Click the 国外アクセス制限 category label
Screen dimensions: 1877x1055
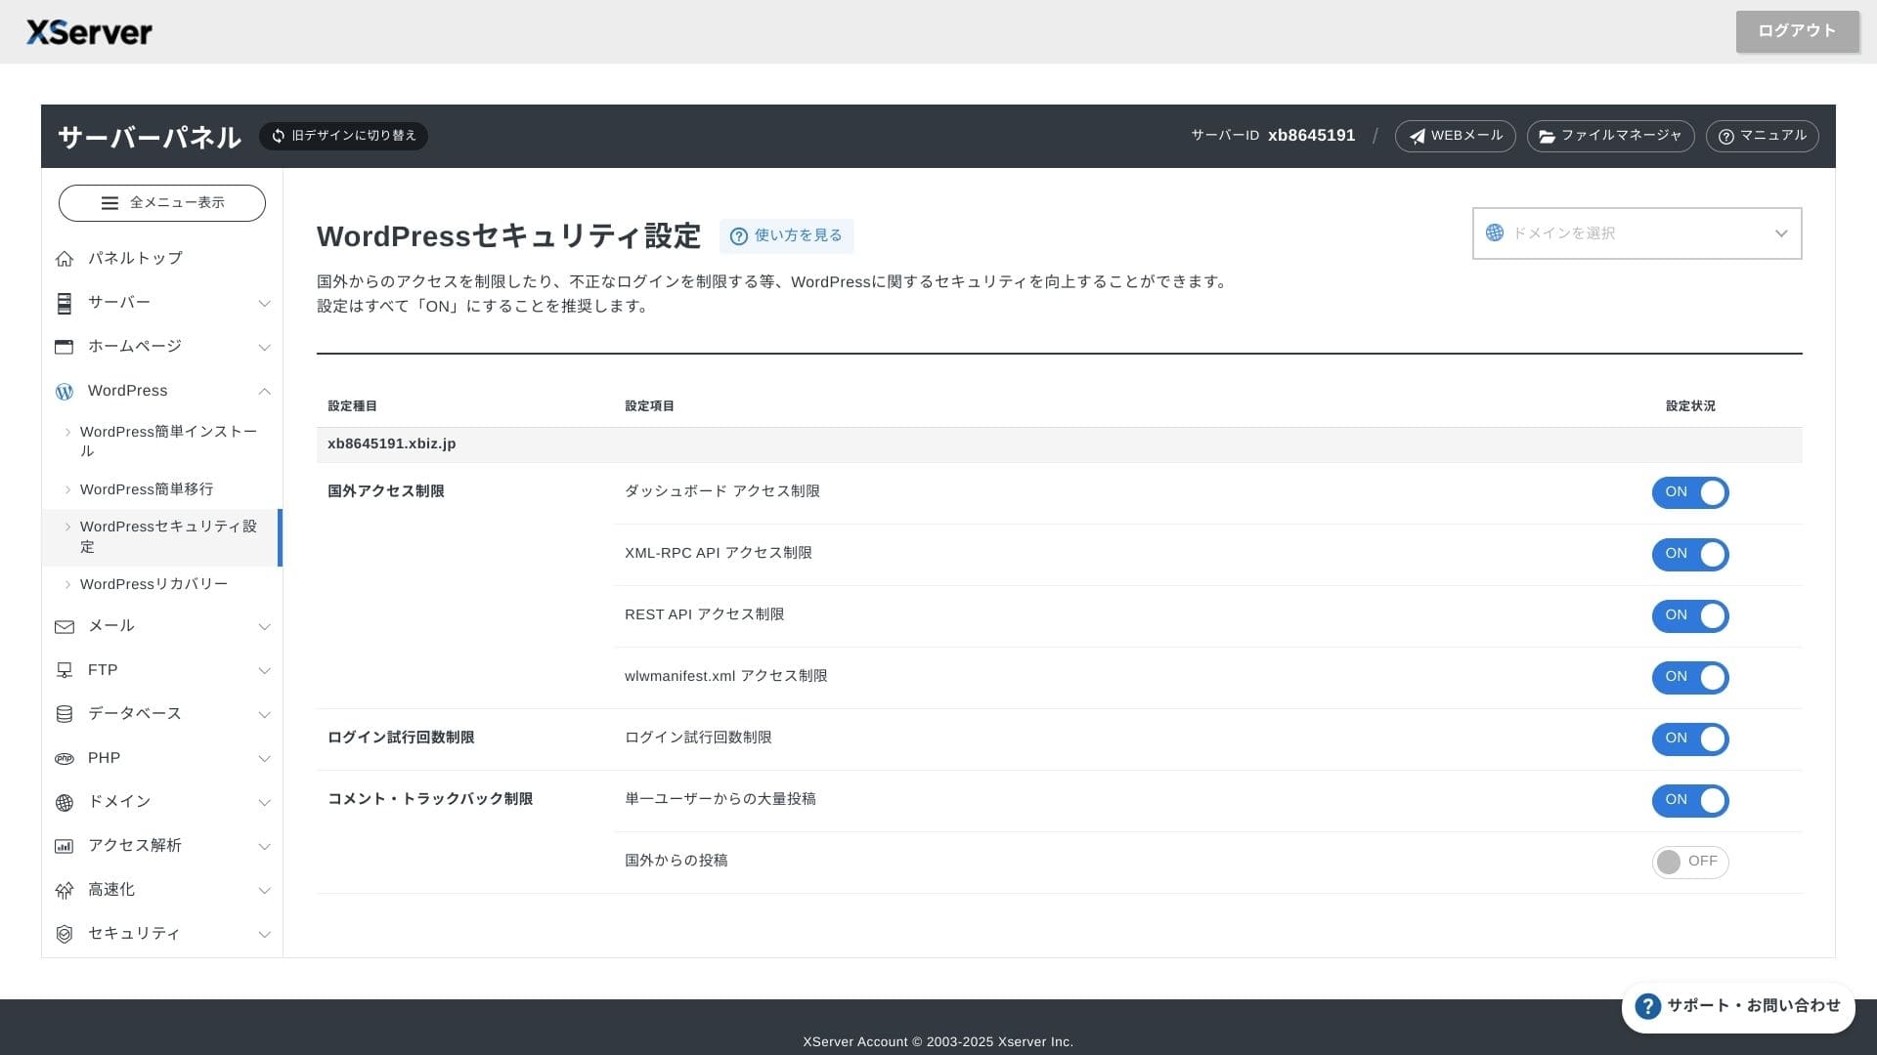[x=386, y=491]
